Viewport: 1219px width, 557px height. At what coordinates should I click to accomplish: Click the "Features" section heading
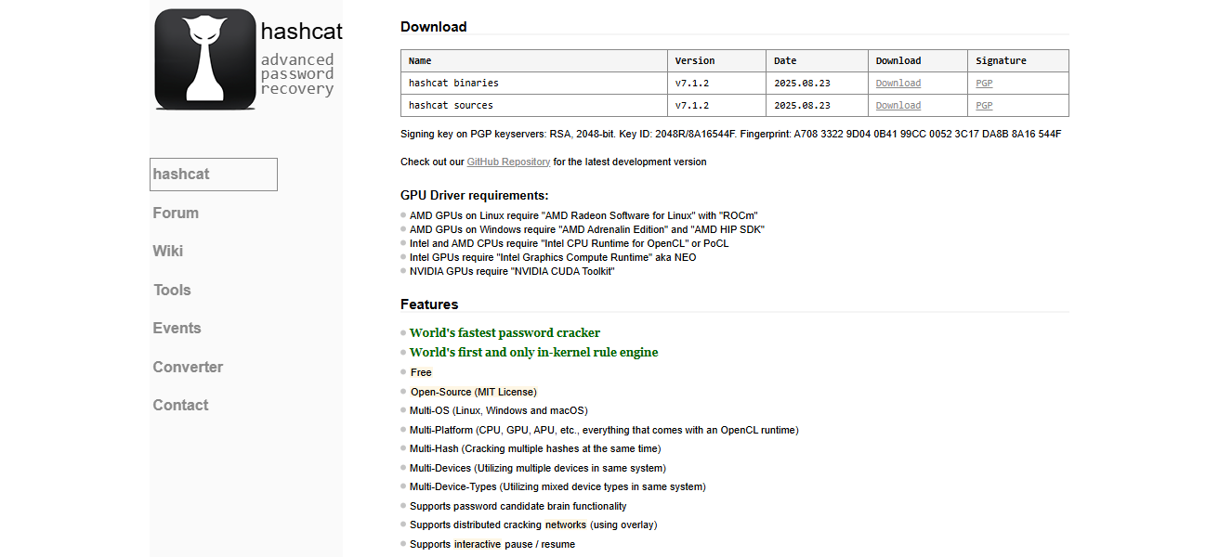(x=429, y=304)
